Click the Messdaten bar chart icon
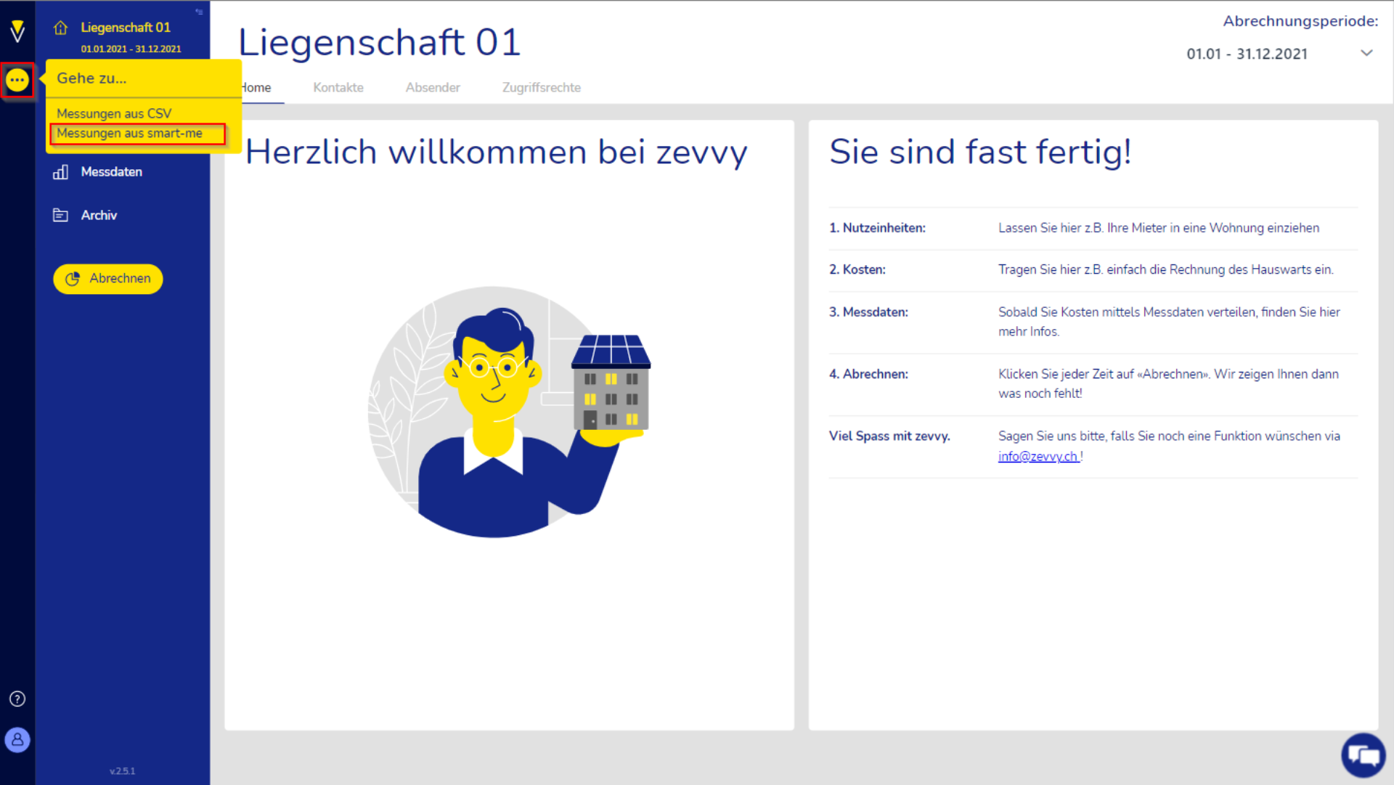 [60, 172]
